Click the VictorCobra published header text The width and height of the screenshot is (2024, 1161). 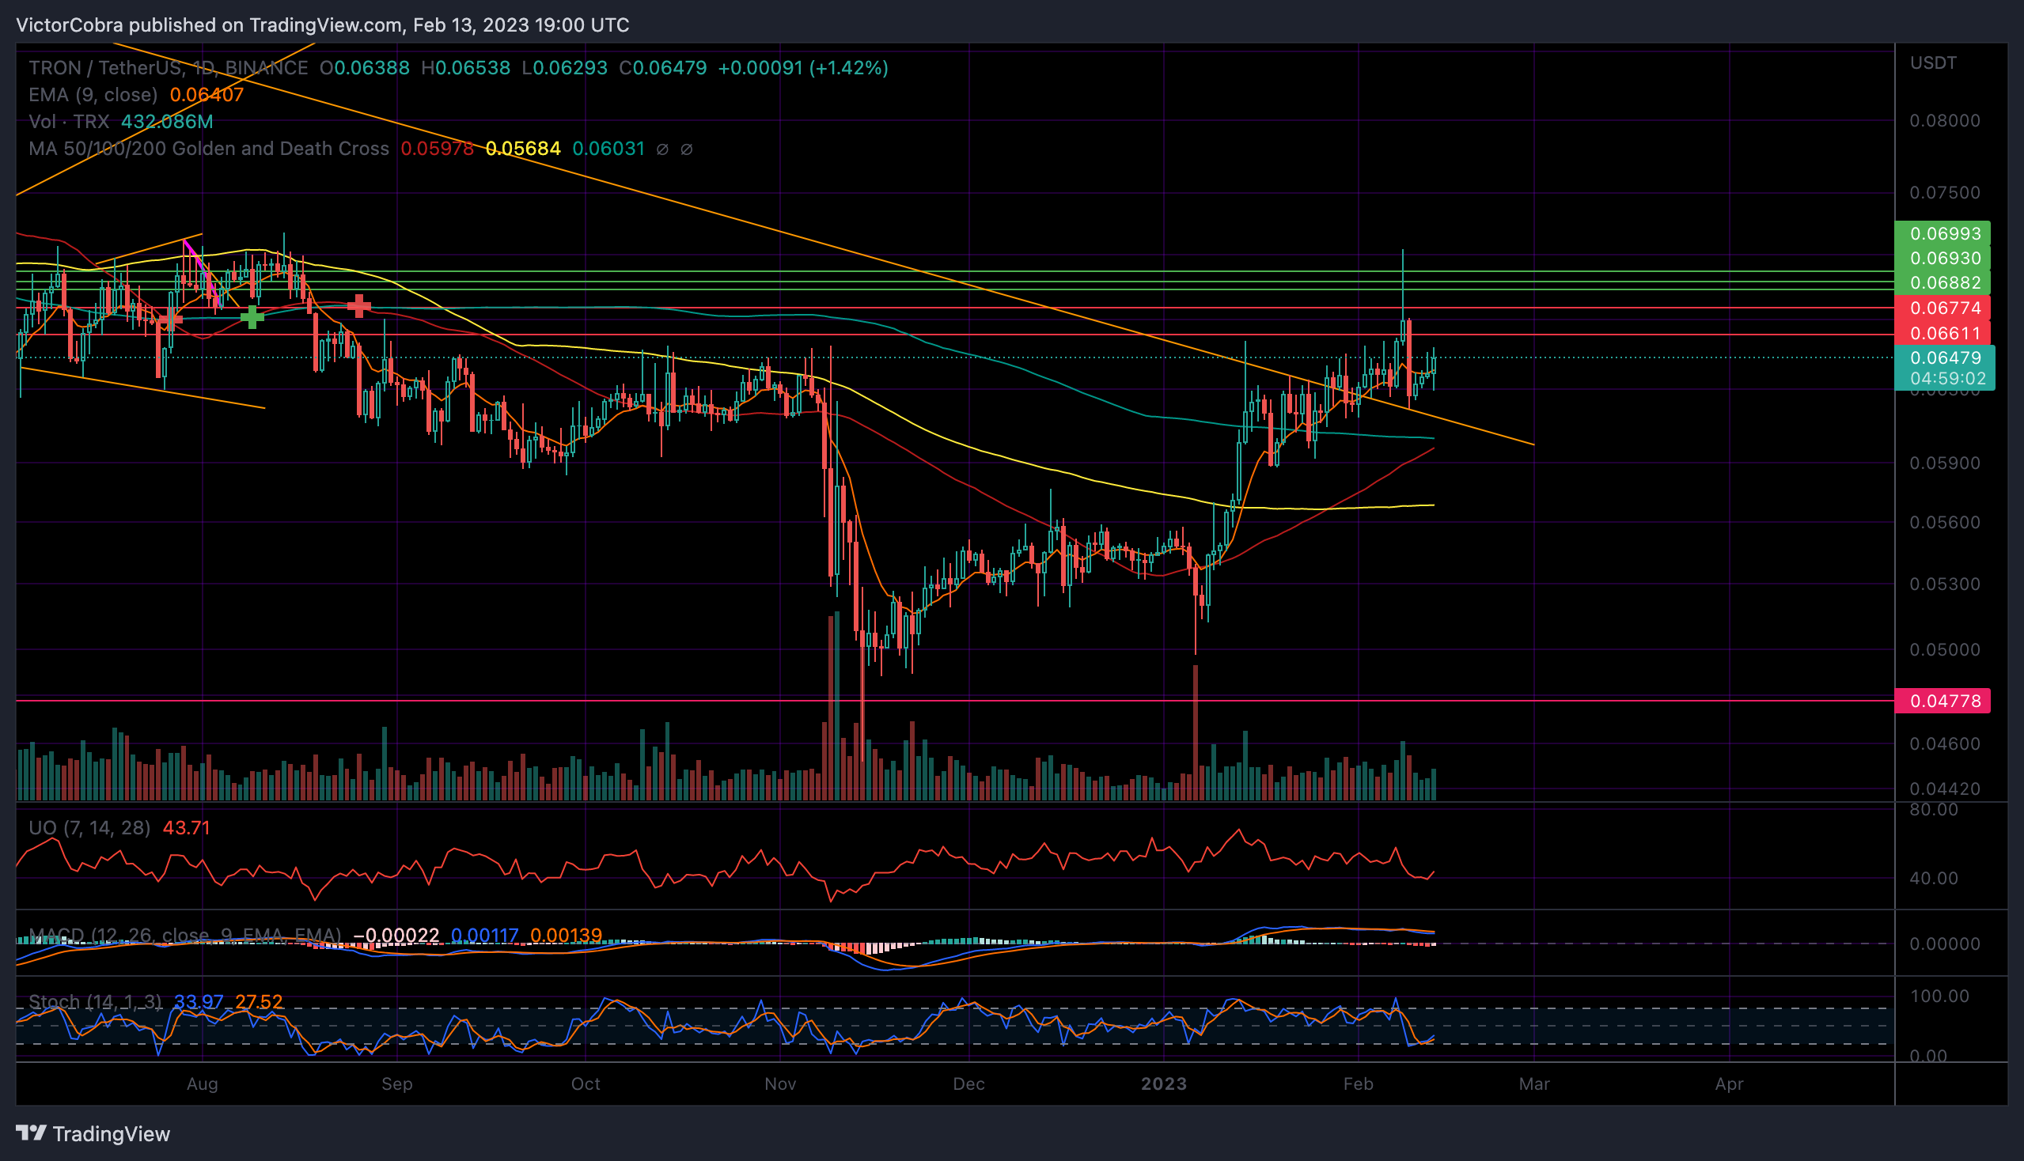[x=322, y=25]
